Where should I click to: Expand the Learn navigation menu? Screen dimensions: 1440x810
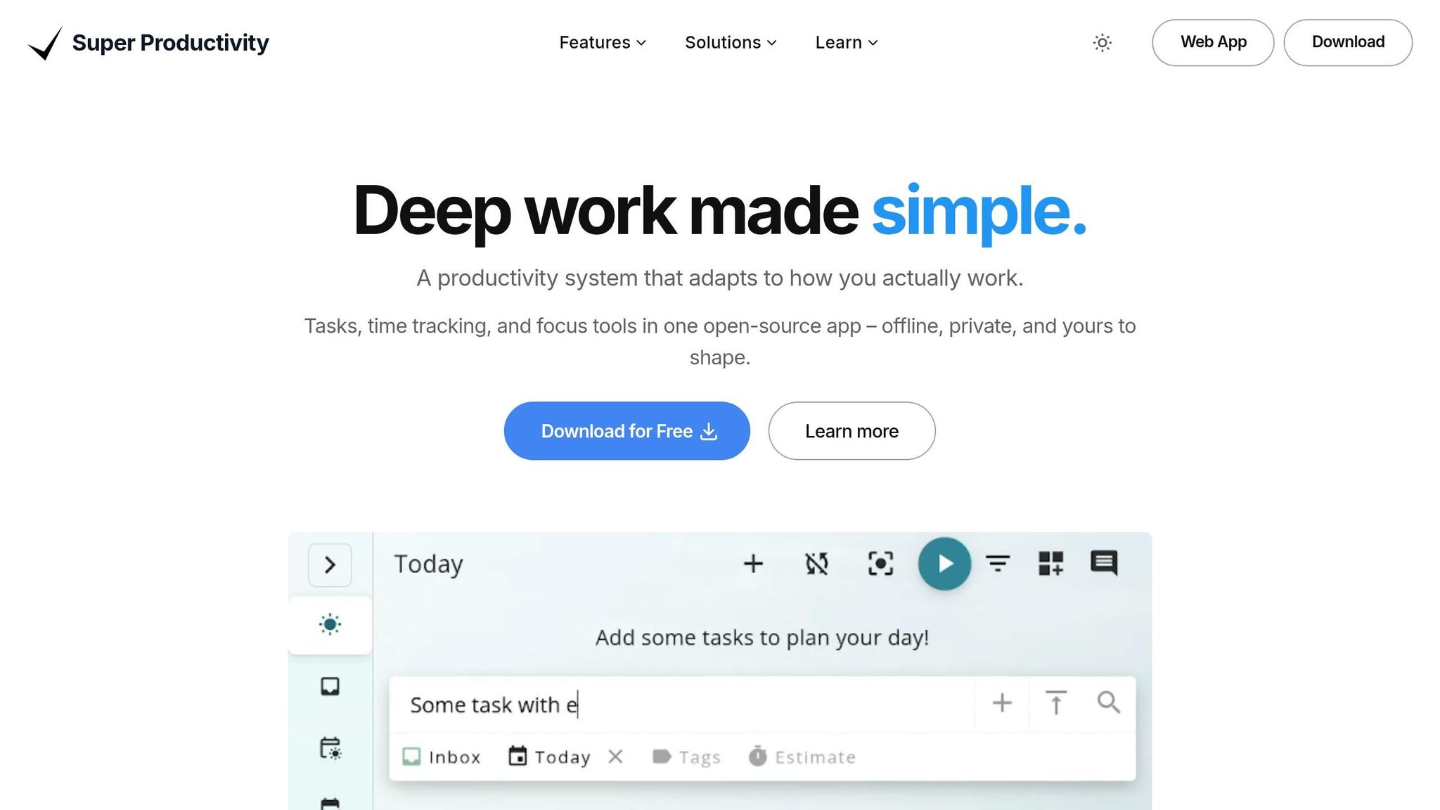click(x=847, y=43)
